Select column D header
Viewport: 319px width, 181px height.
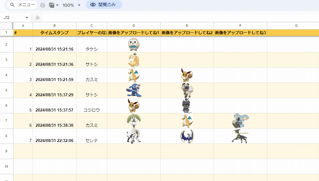(x=134, y=26)
